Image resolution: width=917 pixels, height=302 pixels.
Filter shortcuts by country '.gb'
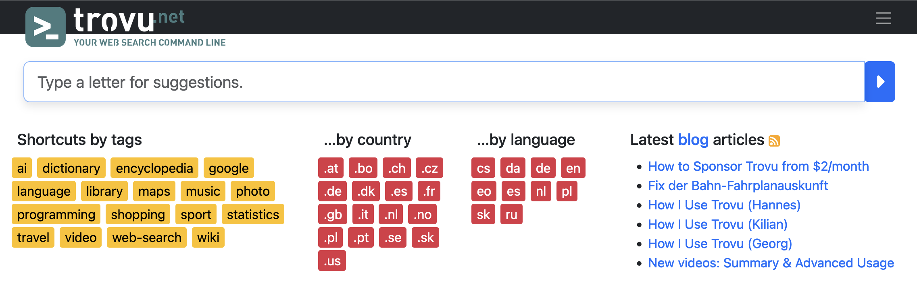coord(332,214)
